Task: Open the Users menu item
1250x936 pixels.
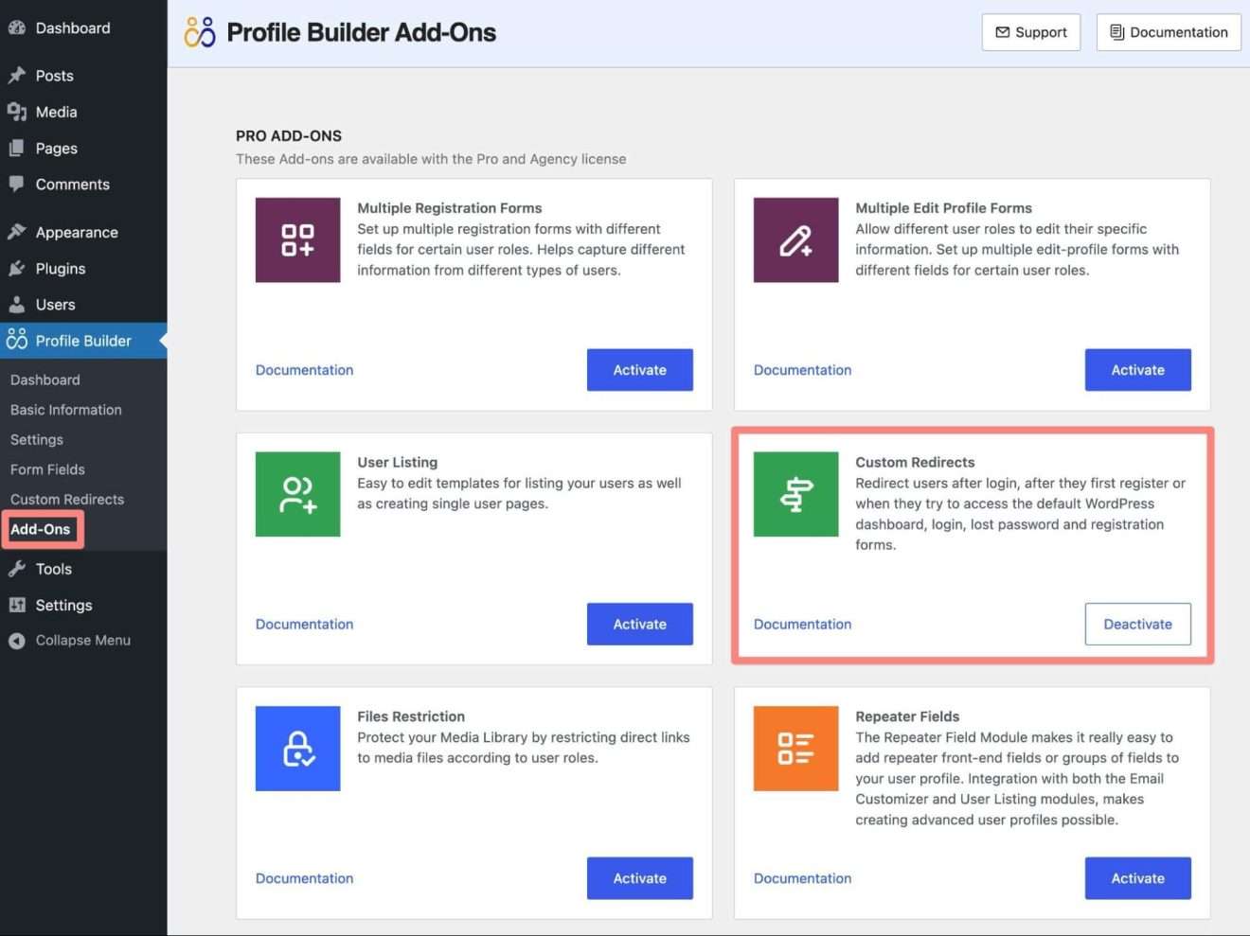Action: point(83,305)
